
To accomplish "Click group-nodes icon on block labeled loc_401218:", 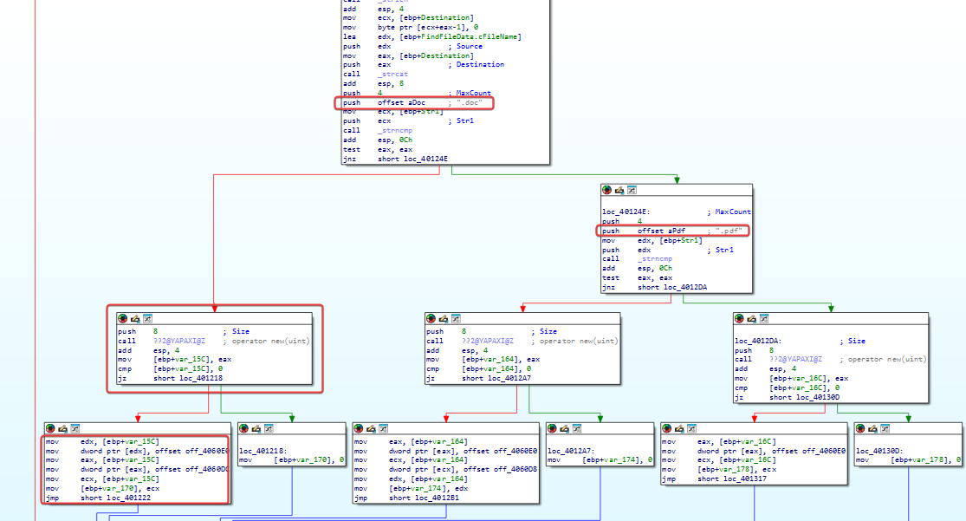I will tap(269, 428).
